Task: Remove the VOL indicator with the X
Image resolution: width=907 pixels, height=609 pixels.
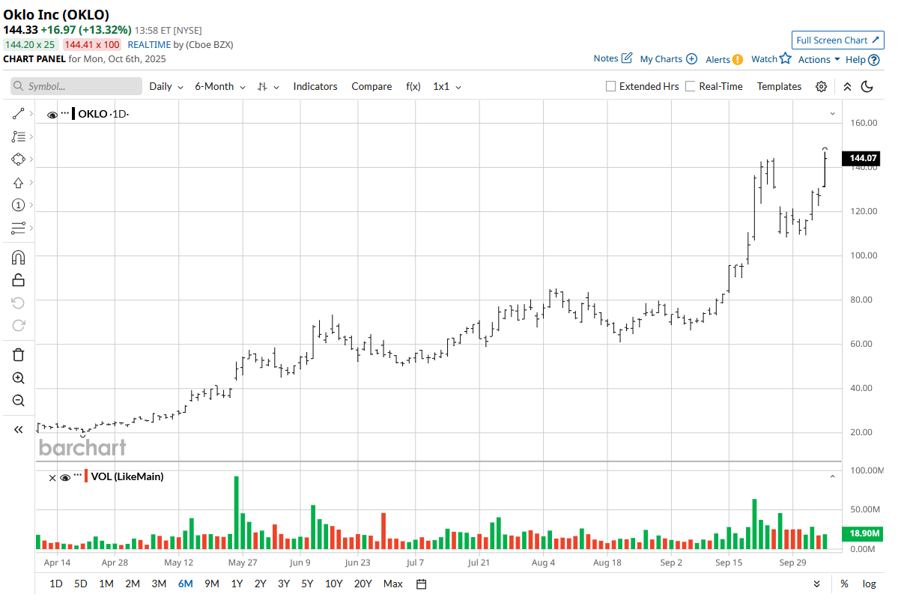Action: click(x=52, y=477)
